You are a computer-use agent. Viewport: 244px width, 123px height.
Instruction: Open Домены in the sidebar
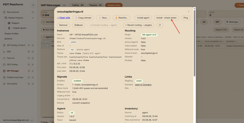[8, 39]
